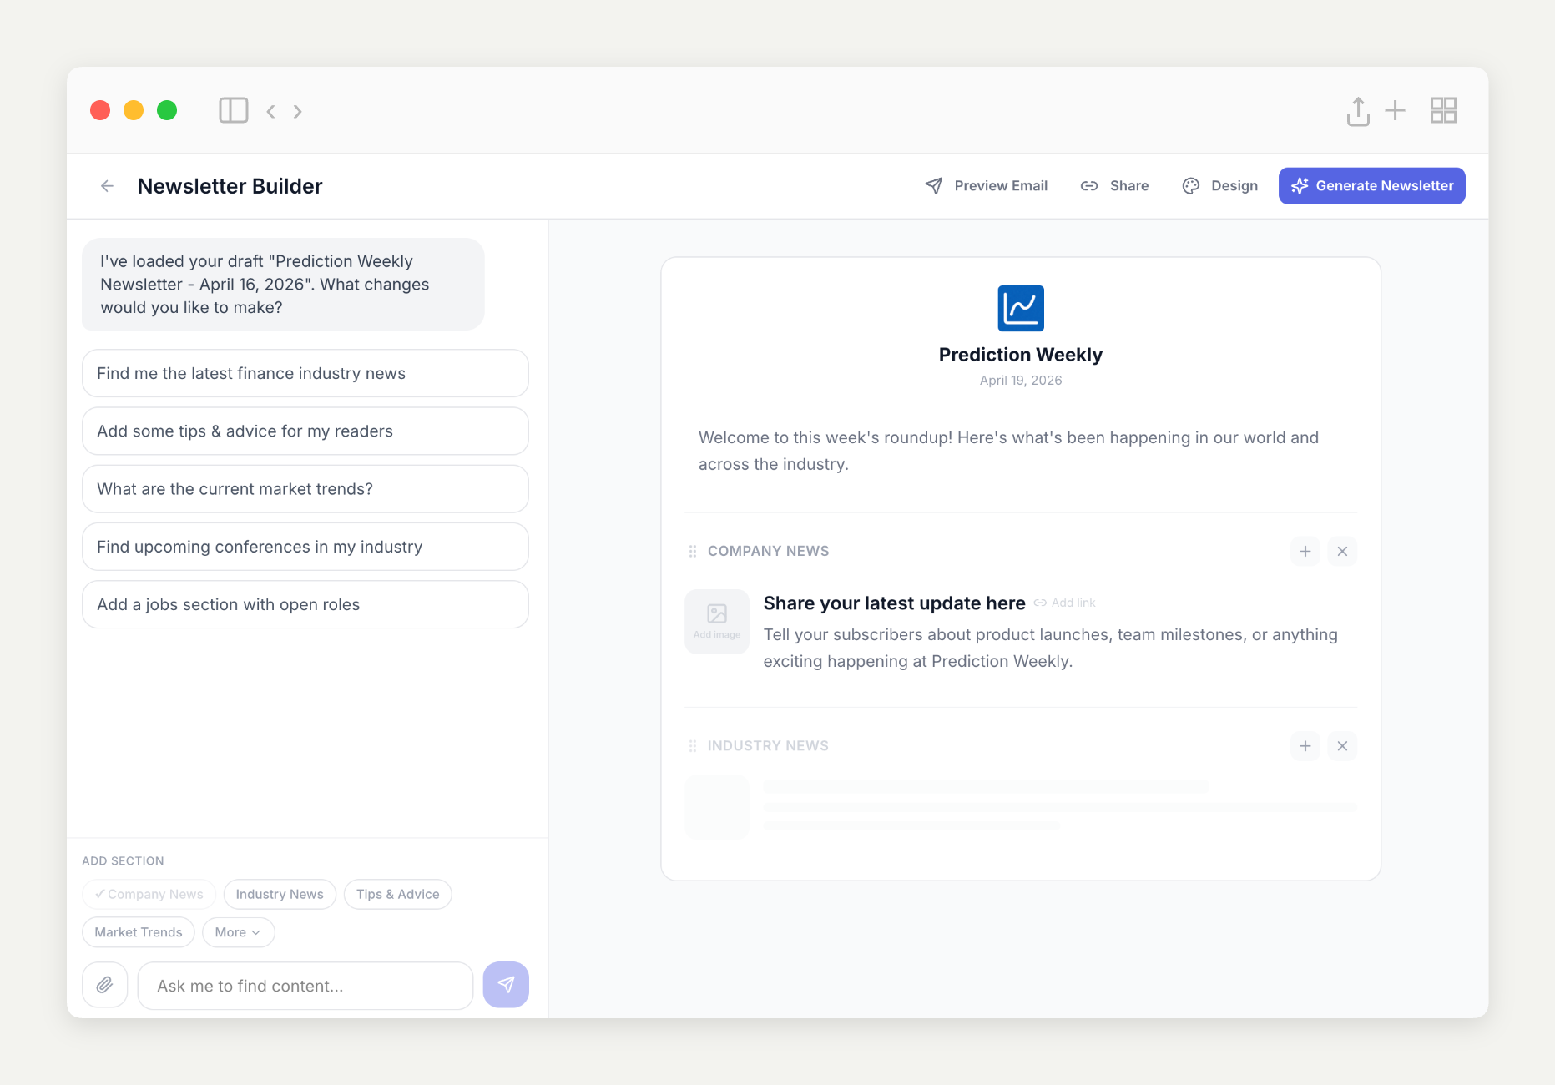This screenshot has width=1555, height=1085.
Task: Add an item to Company News section
Action: [1305, 551]
